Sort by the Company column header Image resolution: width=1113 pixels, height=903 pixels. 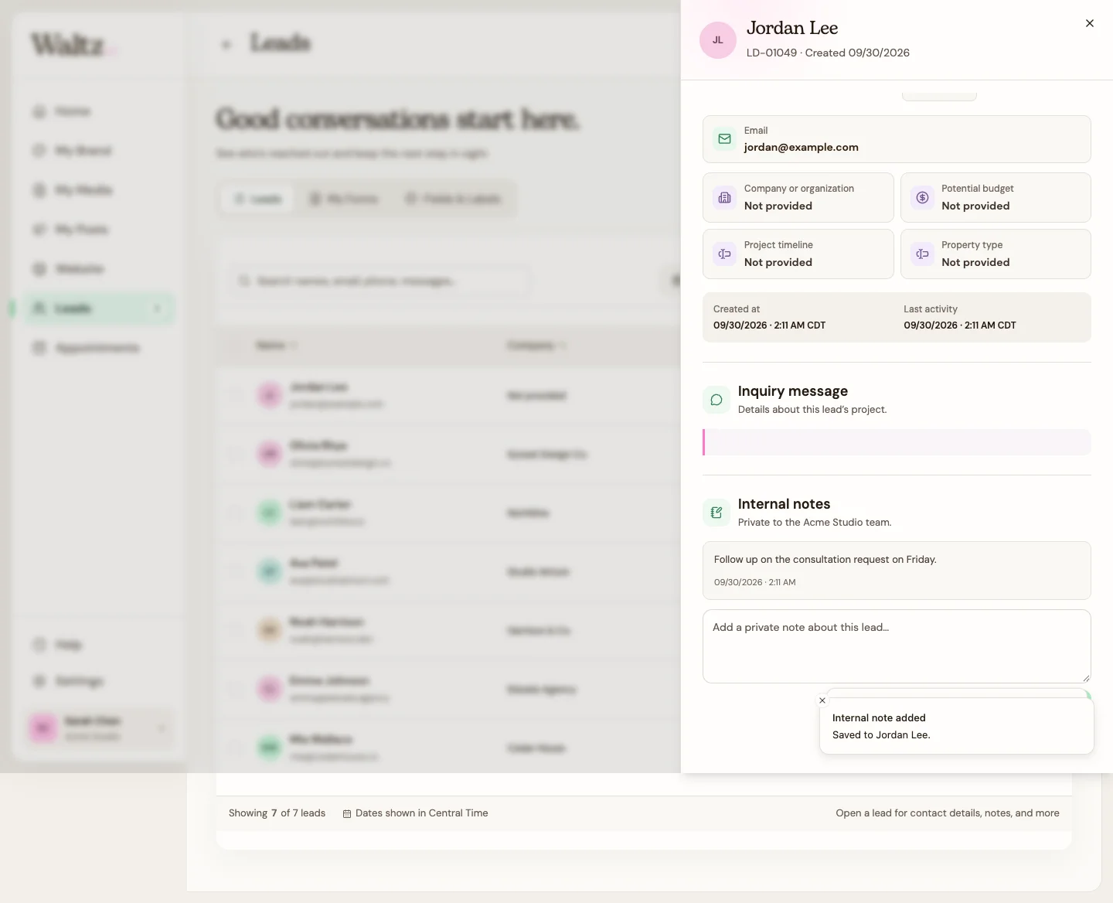tap(536, 345)
